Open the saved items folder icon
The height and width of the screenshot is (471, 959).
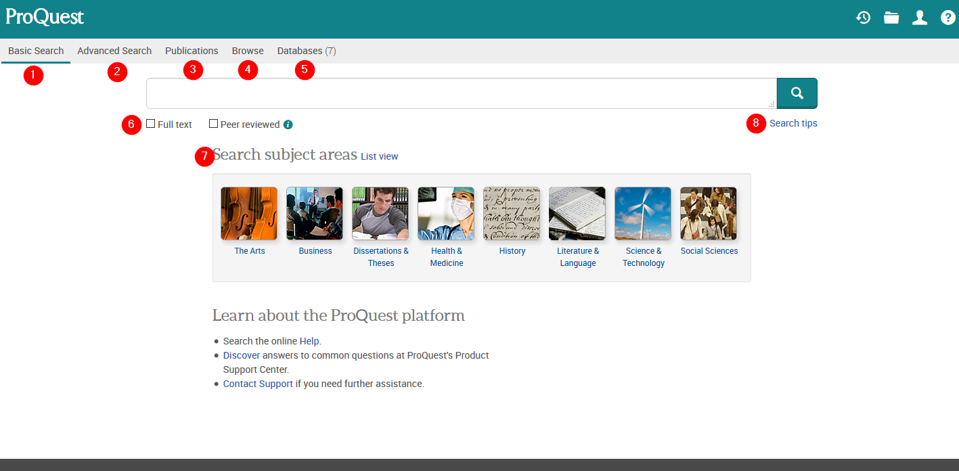[891, 18]
